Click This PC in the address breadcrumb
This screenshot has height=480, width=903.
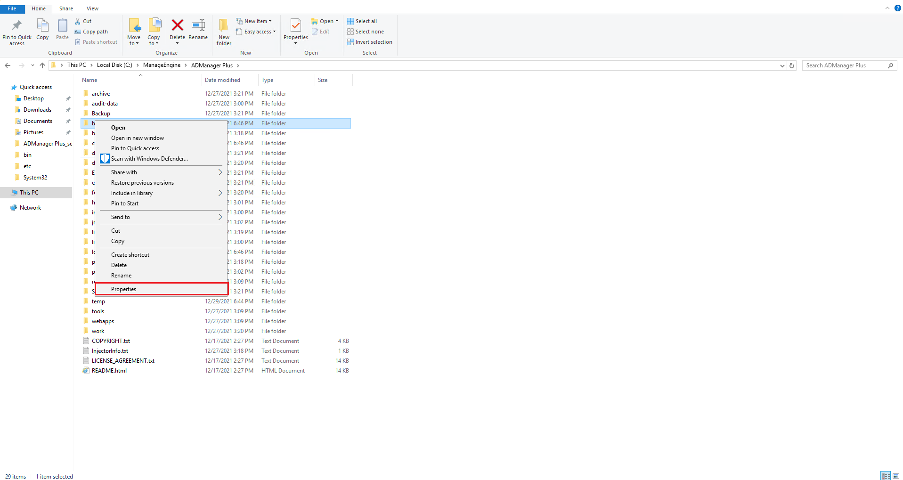coord(77,65)
